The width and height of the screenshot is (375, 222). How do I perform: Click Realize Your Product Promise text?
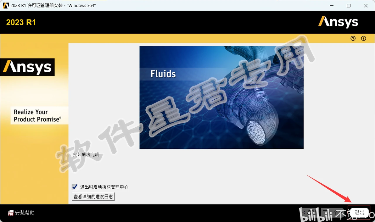(37, 115)
